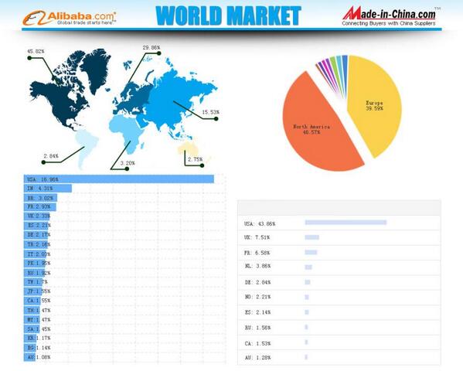
Task: Click the AU 1.28% table row label
Action: (257, 358)
